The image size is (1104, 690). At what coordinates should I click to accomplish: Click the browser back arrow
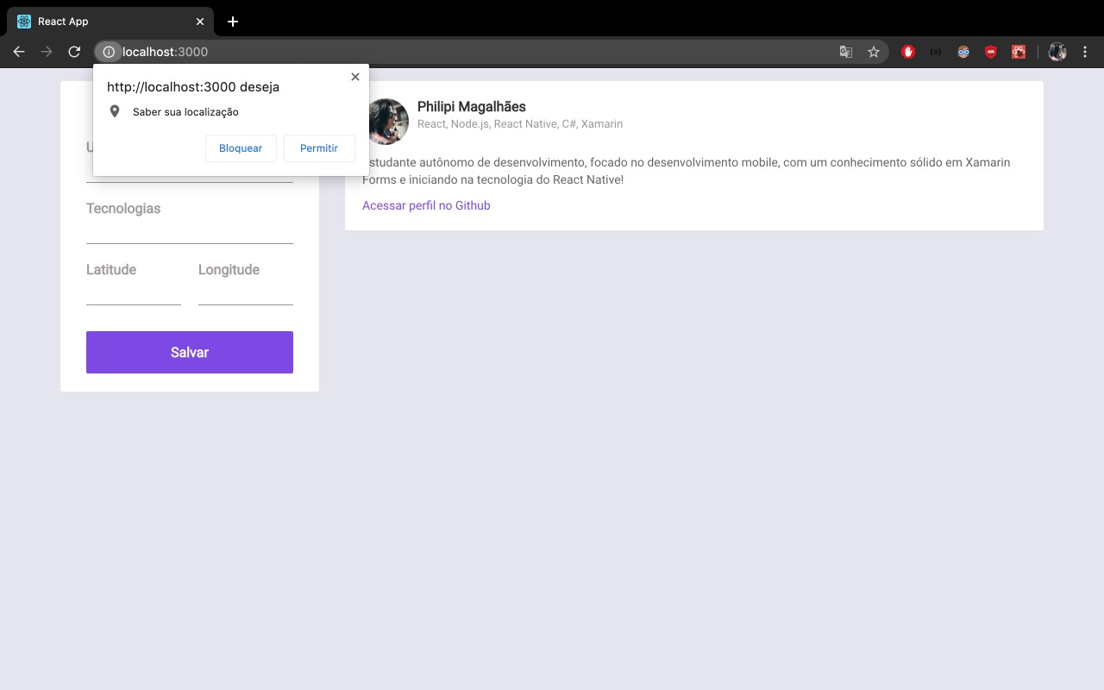[19, 52]
